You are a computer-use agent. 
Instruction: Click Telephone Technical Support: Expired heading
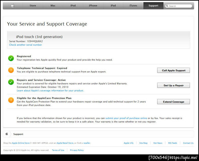point(42,68)
